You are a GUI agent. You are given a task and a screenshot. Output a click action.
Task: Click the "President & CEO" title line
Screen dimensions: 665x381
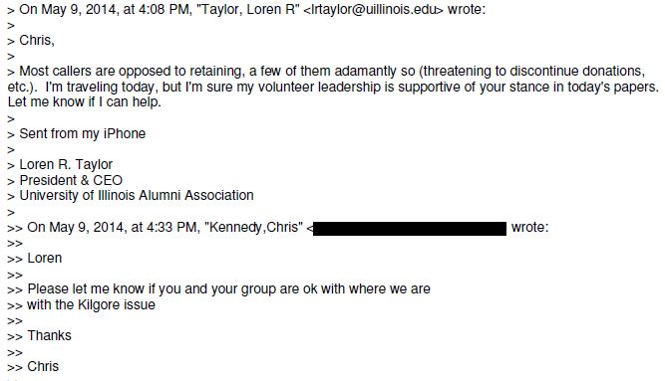click(x=71, y=180)
